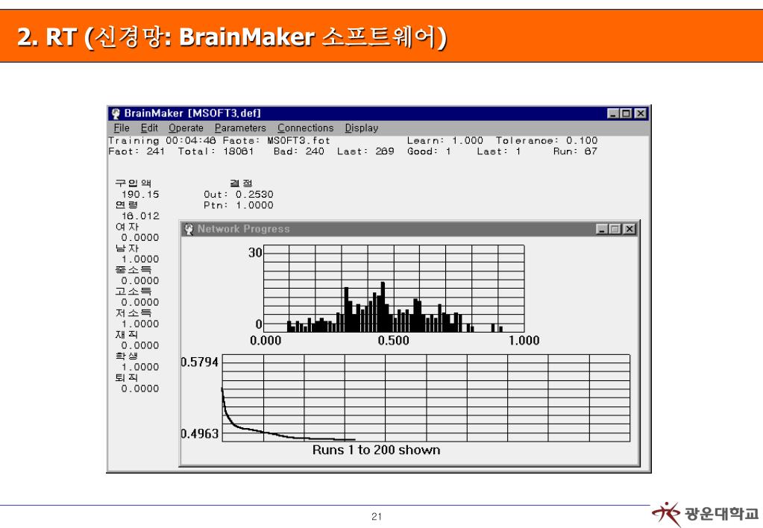Maximize the Network Progress window

tap(615, 229)
